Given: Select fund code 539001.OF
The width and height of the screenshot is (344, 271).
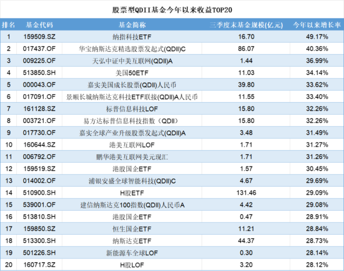Looking at the screenshot, I should click(x=39, y=205).
